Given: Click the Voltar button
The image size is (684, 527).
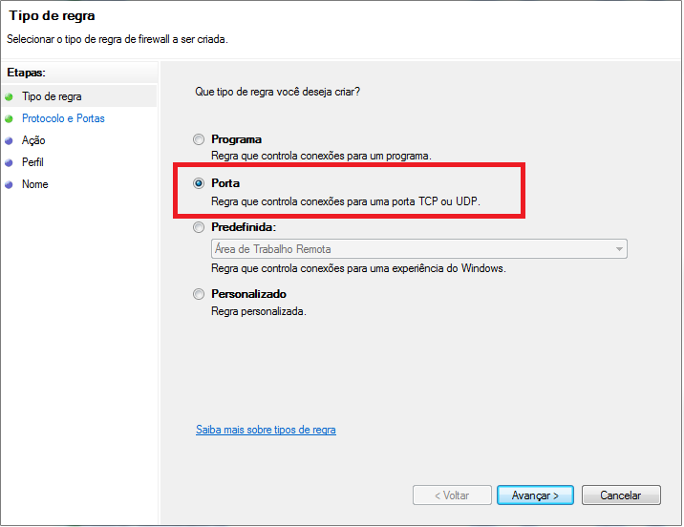Looking at the screenshot, I should (x=452, y=495).
